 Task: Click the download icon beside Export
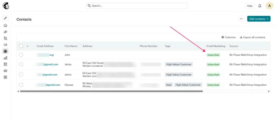pos(241,37)
